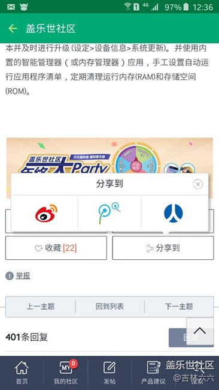
Task: Tap the 发帖 compose post icon
Action: pos(109,373)
